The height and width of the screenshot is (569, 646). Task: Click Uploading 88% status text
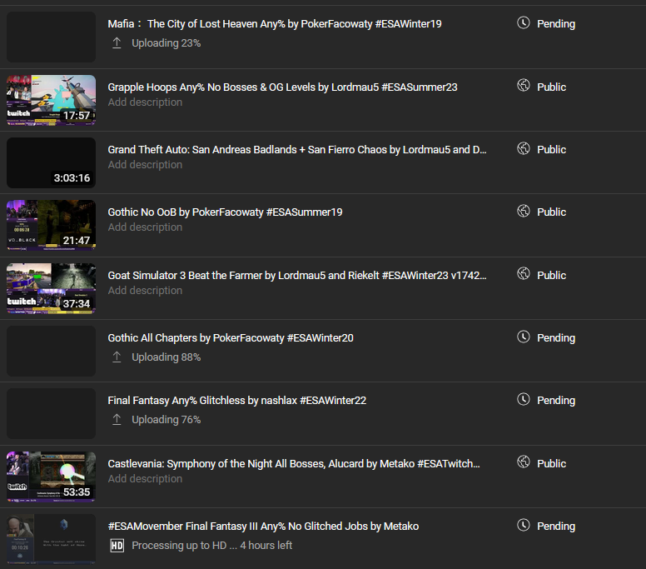(166, 357)
